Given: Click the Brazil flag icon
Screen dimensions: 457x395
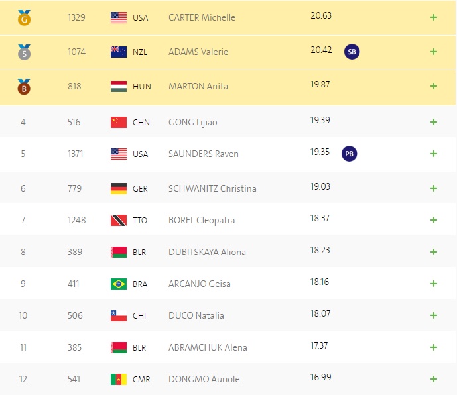Looking at the screenshot, I should (119, 284).
